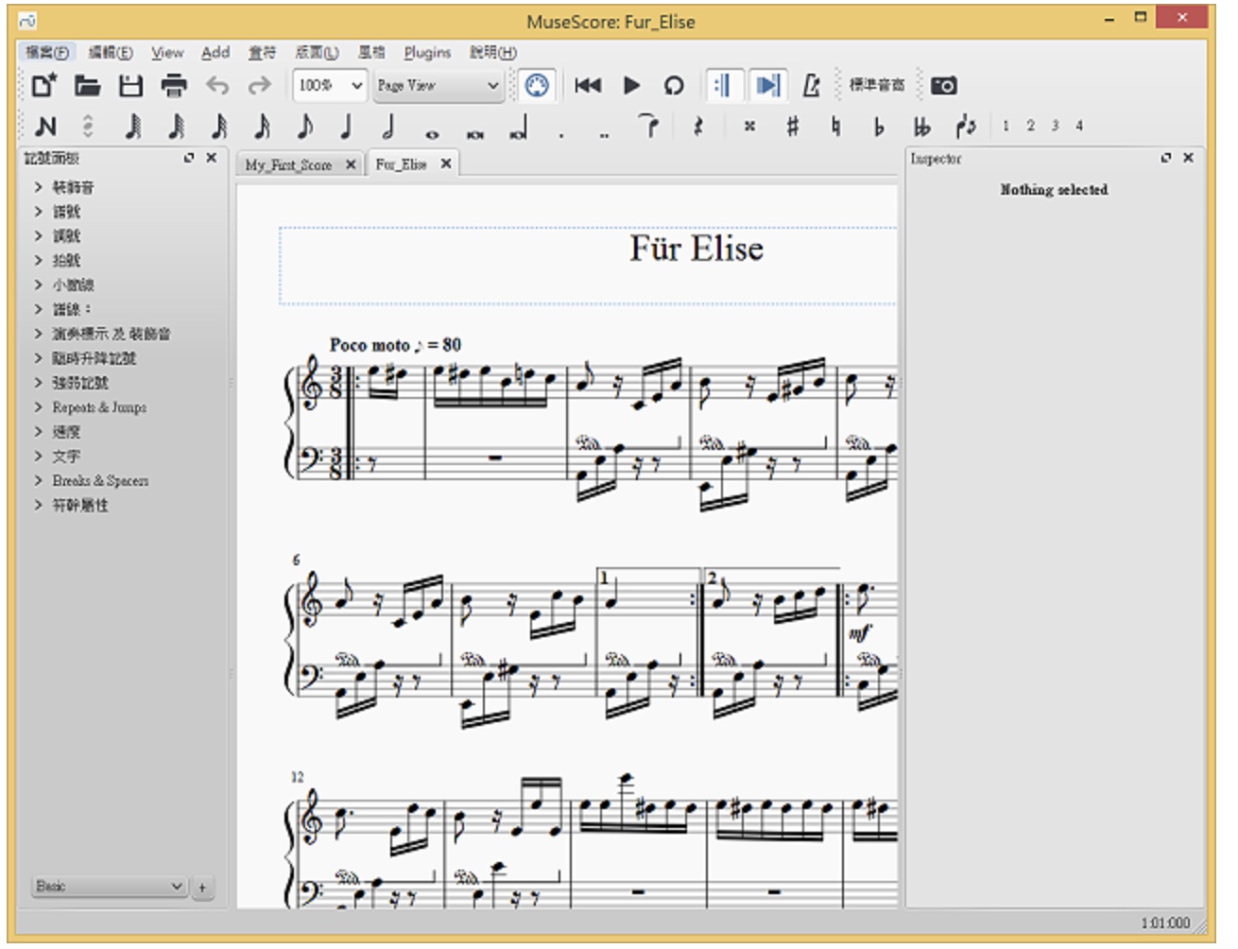
Task: Open the Add menu
Action: [x=215, y=53]
